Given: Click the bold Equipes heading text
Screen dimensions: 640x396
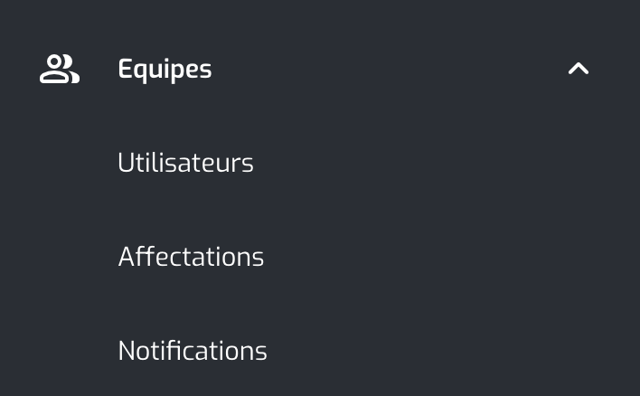Looking at the screenshot, I should point(165,69).
